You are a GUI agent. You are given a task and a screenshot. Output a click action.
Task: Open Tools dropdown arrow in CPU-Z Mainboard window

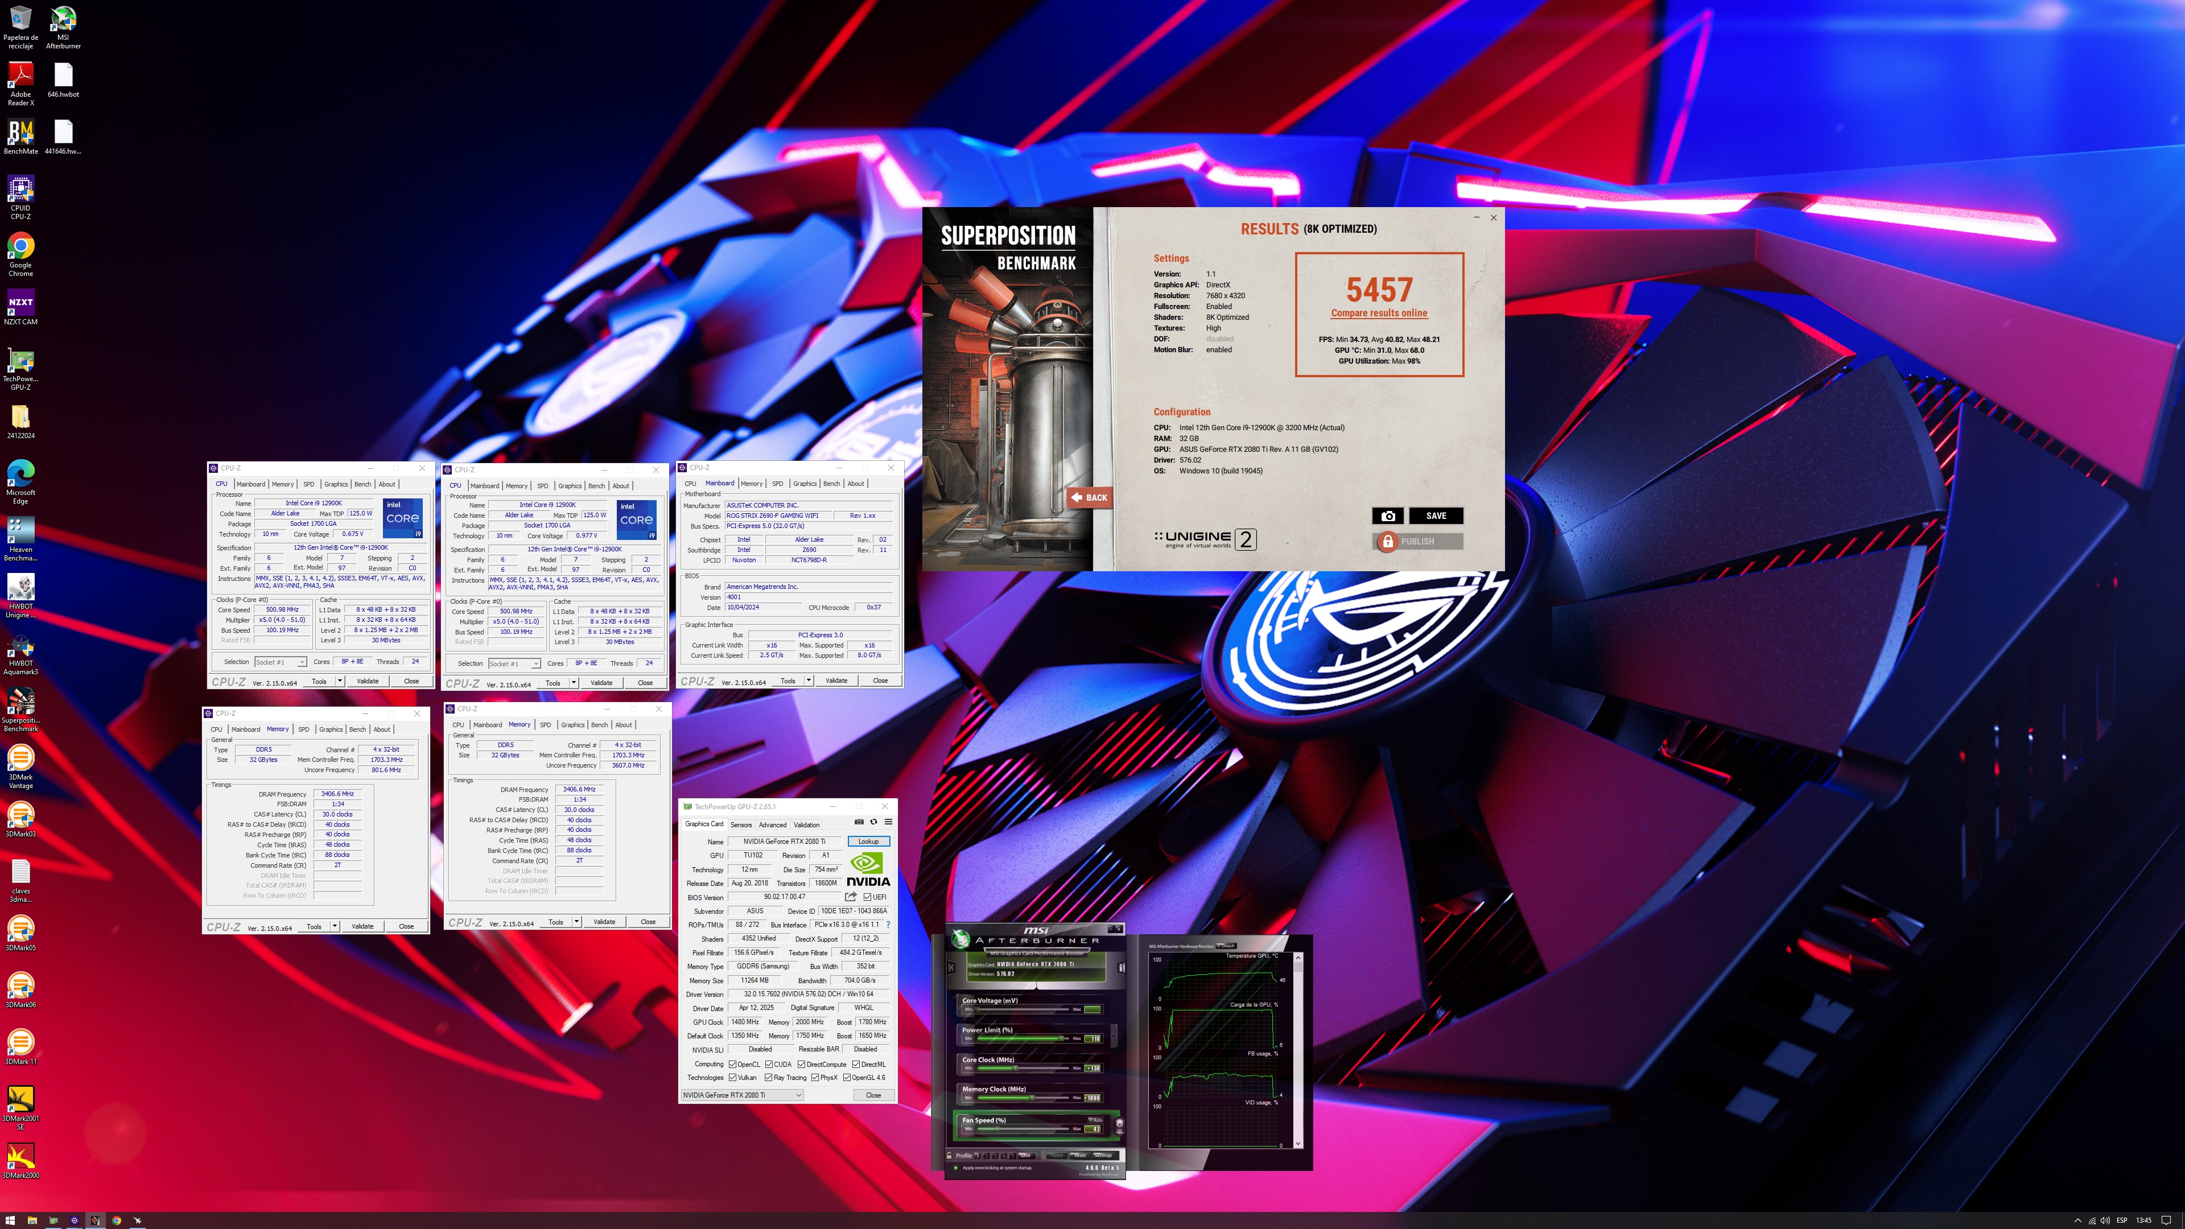click(809, 681)
